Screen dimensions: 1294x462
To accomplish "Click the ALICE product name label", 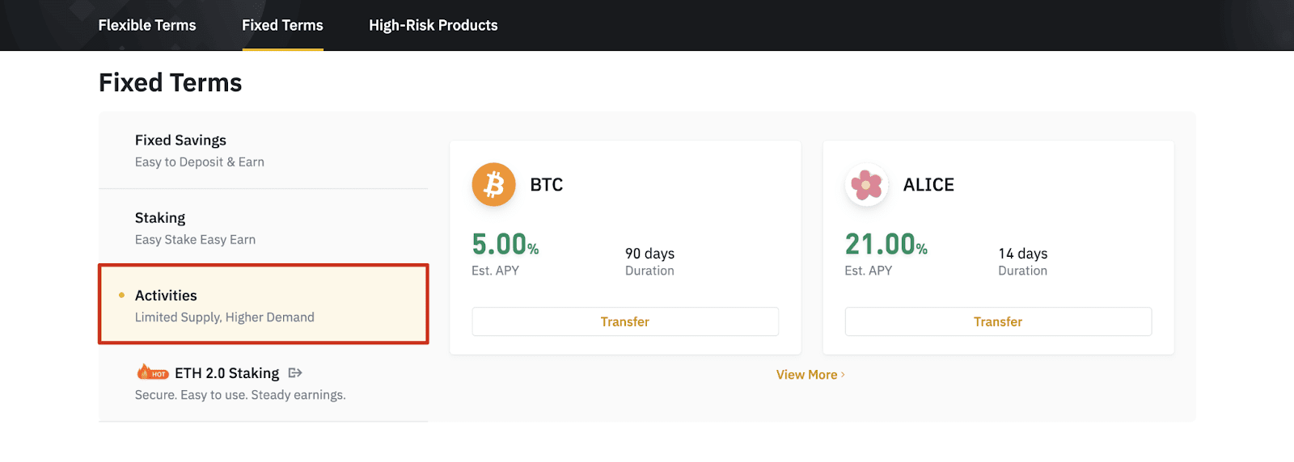I will pyautogui.click(x=928, y=185).
